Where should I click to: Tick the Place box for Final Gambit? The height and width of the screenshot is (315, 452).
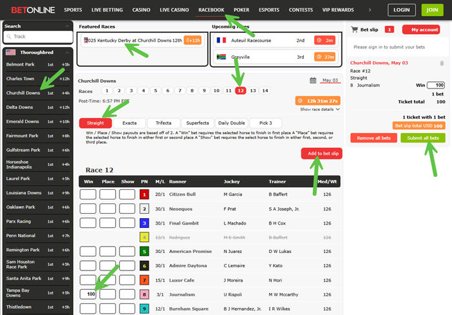pos(107,223)
